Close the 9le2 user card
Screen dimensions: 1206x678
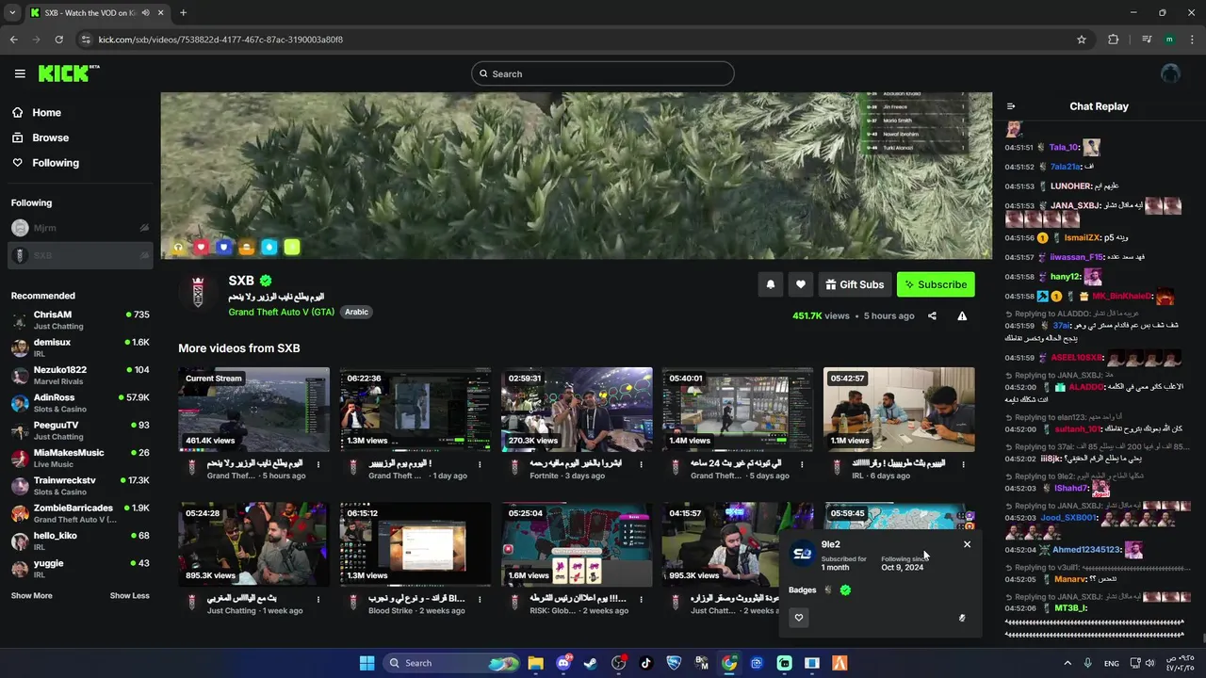coord(967,544)
